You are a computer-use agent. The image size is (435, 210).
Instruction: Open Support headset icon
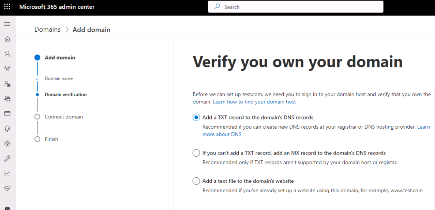click(x=7, y=128)
